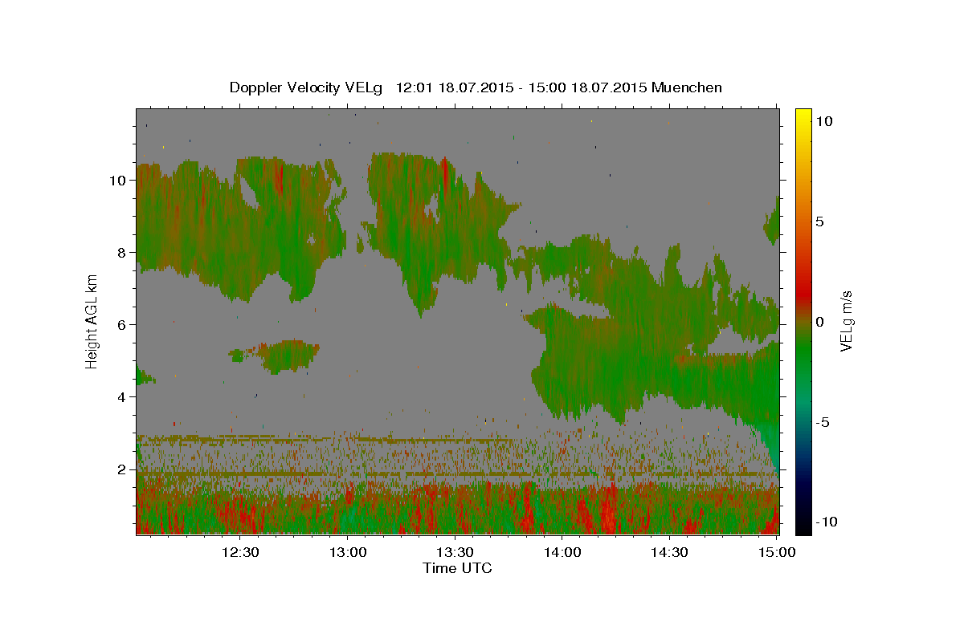Click the color bar tick value '0'
This screenshot has height=642, width=964.
pyautogui.click(x=820, y=322)
